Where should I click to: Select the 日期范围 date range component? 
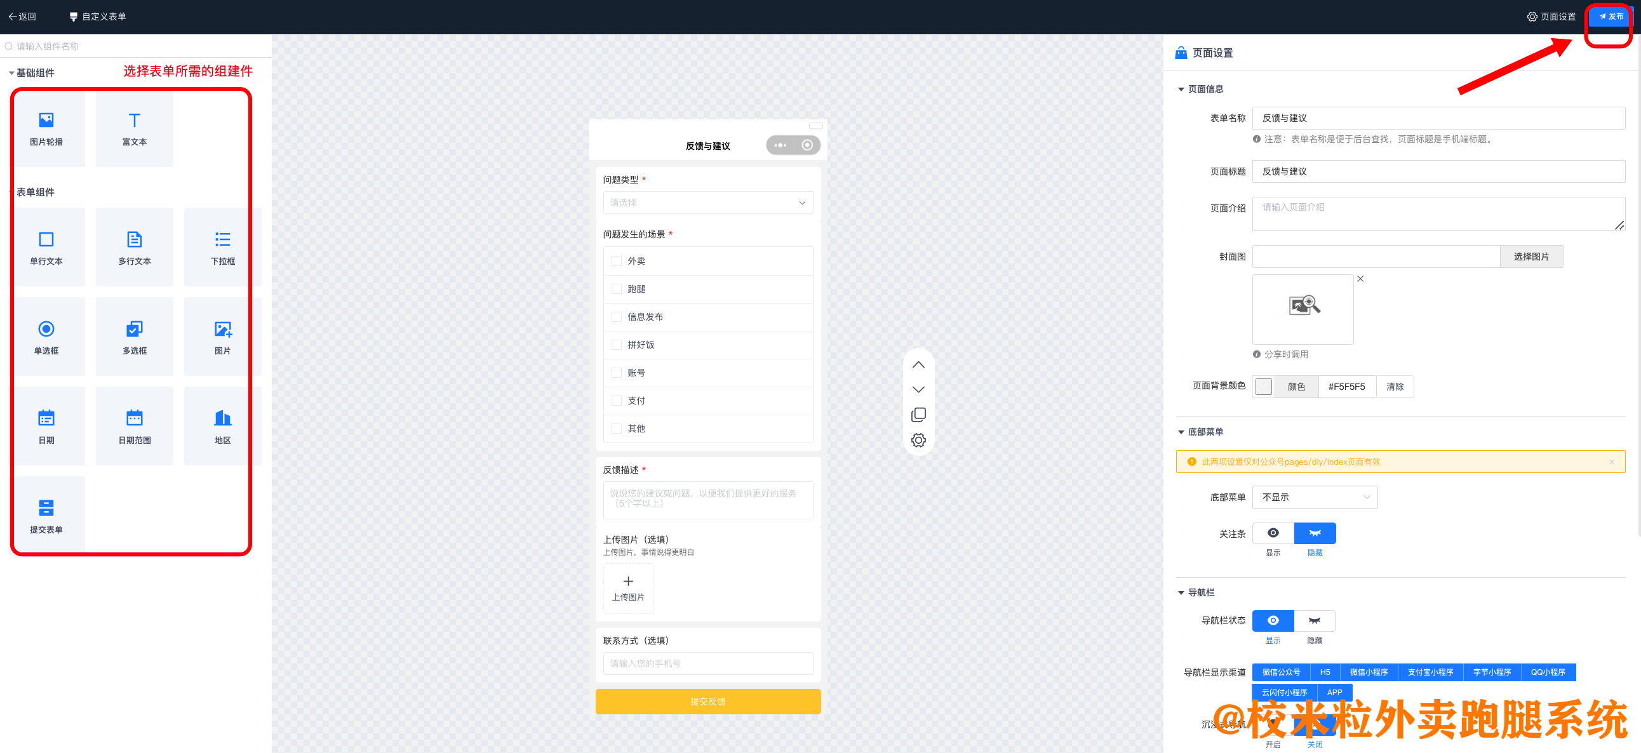(134, 425)
